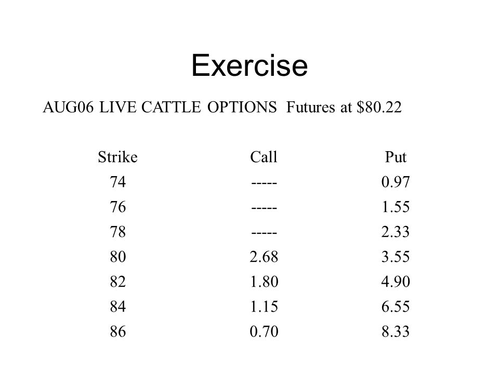
Task: Click the Put column header
Action: click(396, 157)
